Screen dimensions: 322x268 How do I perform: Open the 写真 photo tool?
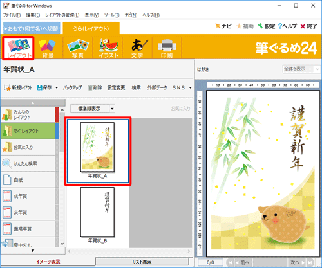click(x=77, y=48)
